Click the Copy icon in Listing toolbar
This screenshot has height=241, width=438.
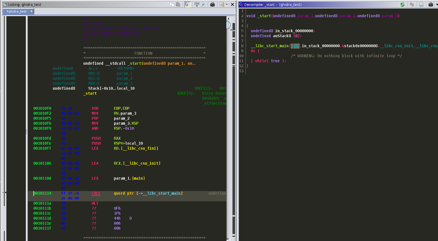click(x=172, y=4)
